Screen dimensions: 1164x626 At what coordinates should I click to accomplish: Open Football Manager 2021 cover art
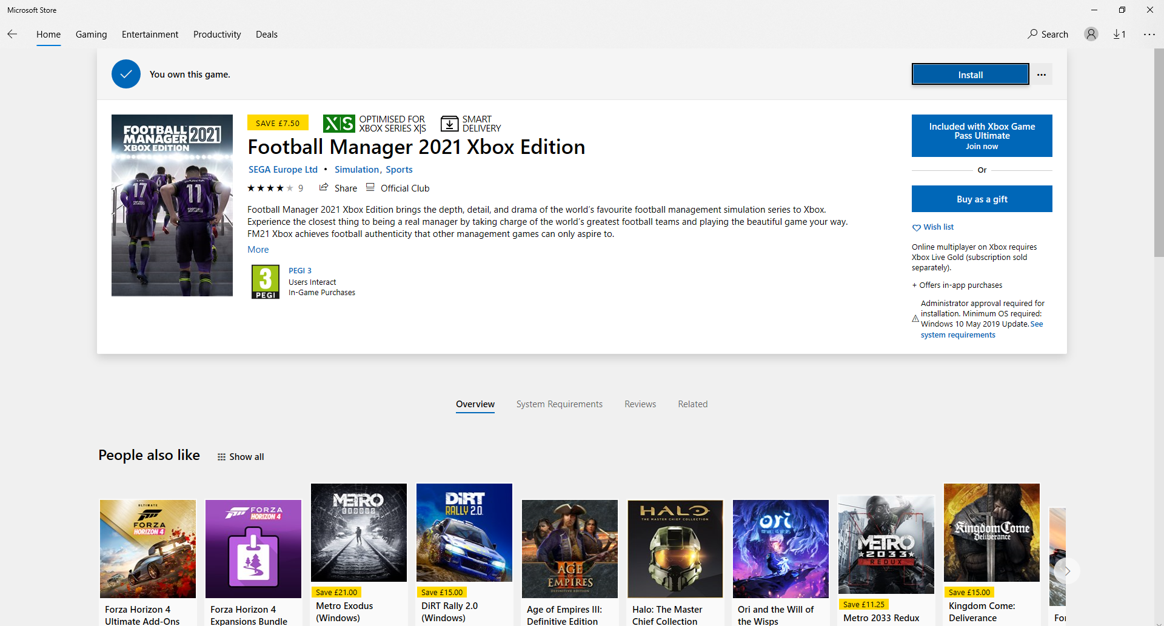(172, 205)
